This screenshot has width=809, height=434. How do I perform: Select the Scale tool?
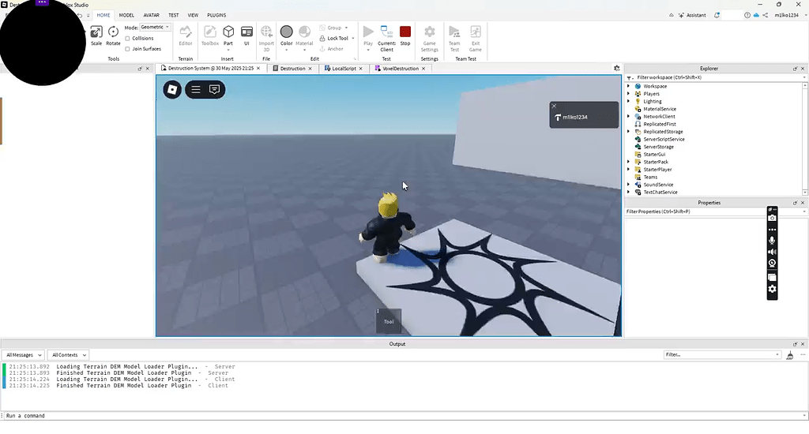[x=96, y=36]
